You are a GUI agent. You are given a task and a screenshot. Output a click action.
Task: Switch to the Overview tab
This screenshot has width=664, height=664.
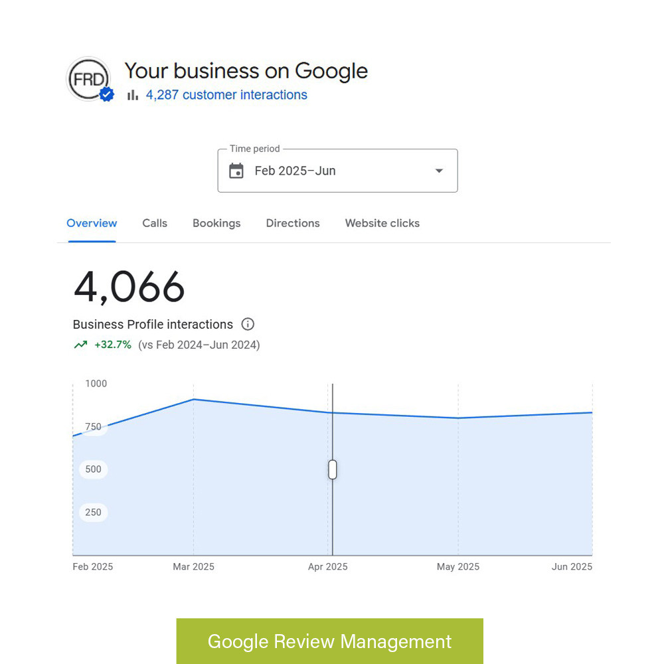92,223
